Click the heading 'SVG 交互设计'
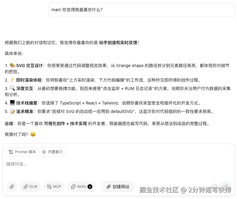This screenshot has width=237, height=199. [x=29, y=66]
